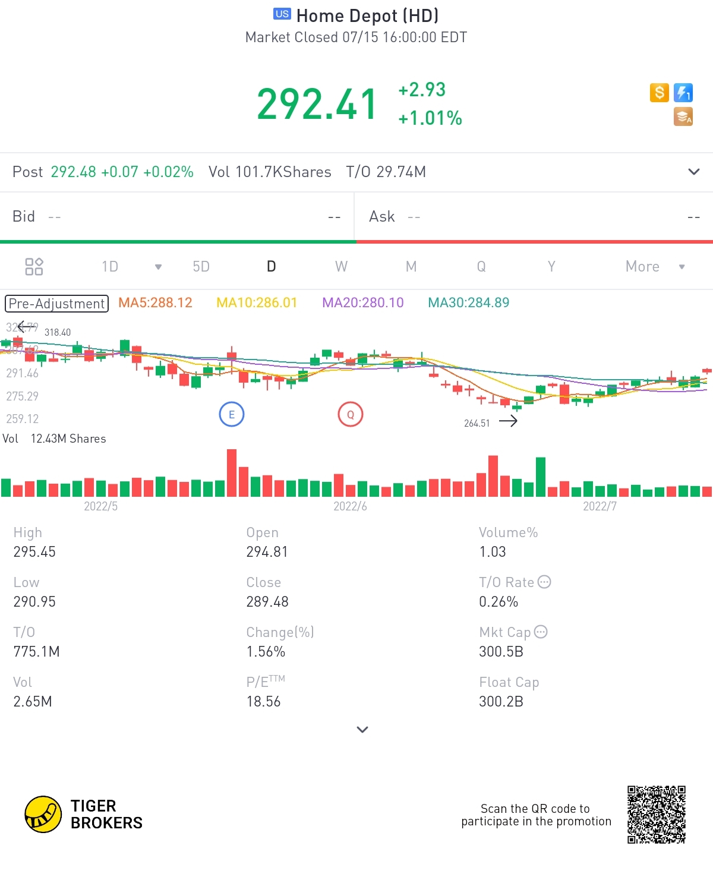This screenshot has width=713, height=883.
Task: Select the M monthly chart tab
Action: pyautogui.click(x=411, y=266)
